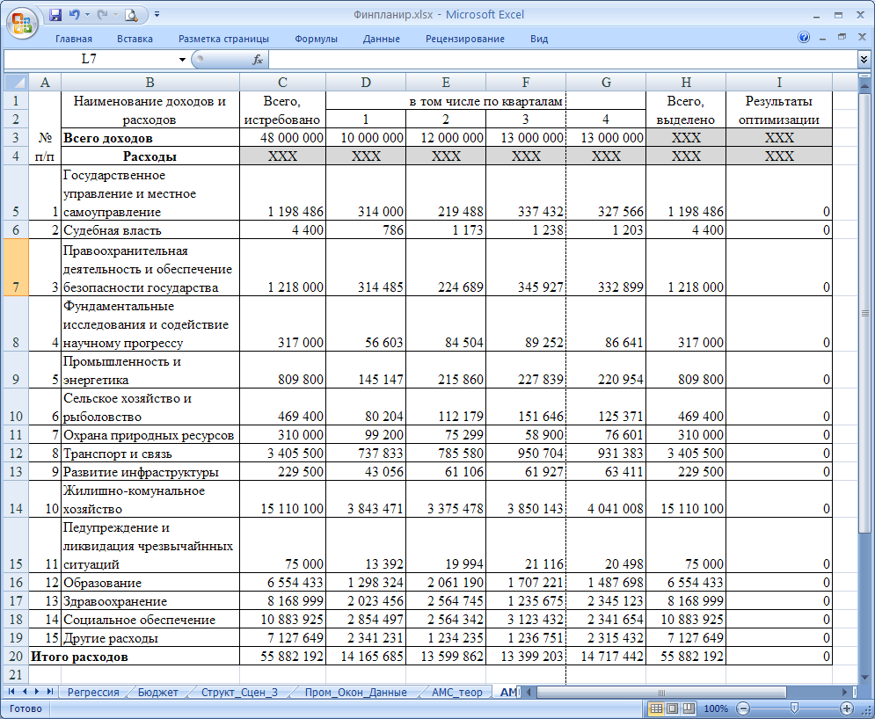Open the Рецензирование ribbon tab
Viewport: 875px width, 719px height.
click(465, 39)
